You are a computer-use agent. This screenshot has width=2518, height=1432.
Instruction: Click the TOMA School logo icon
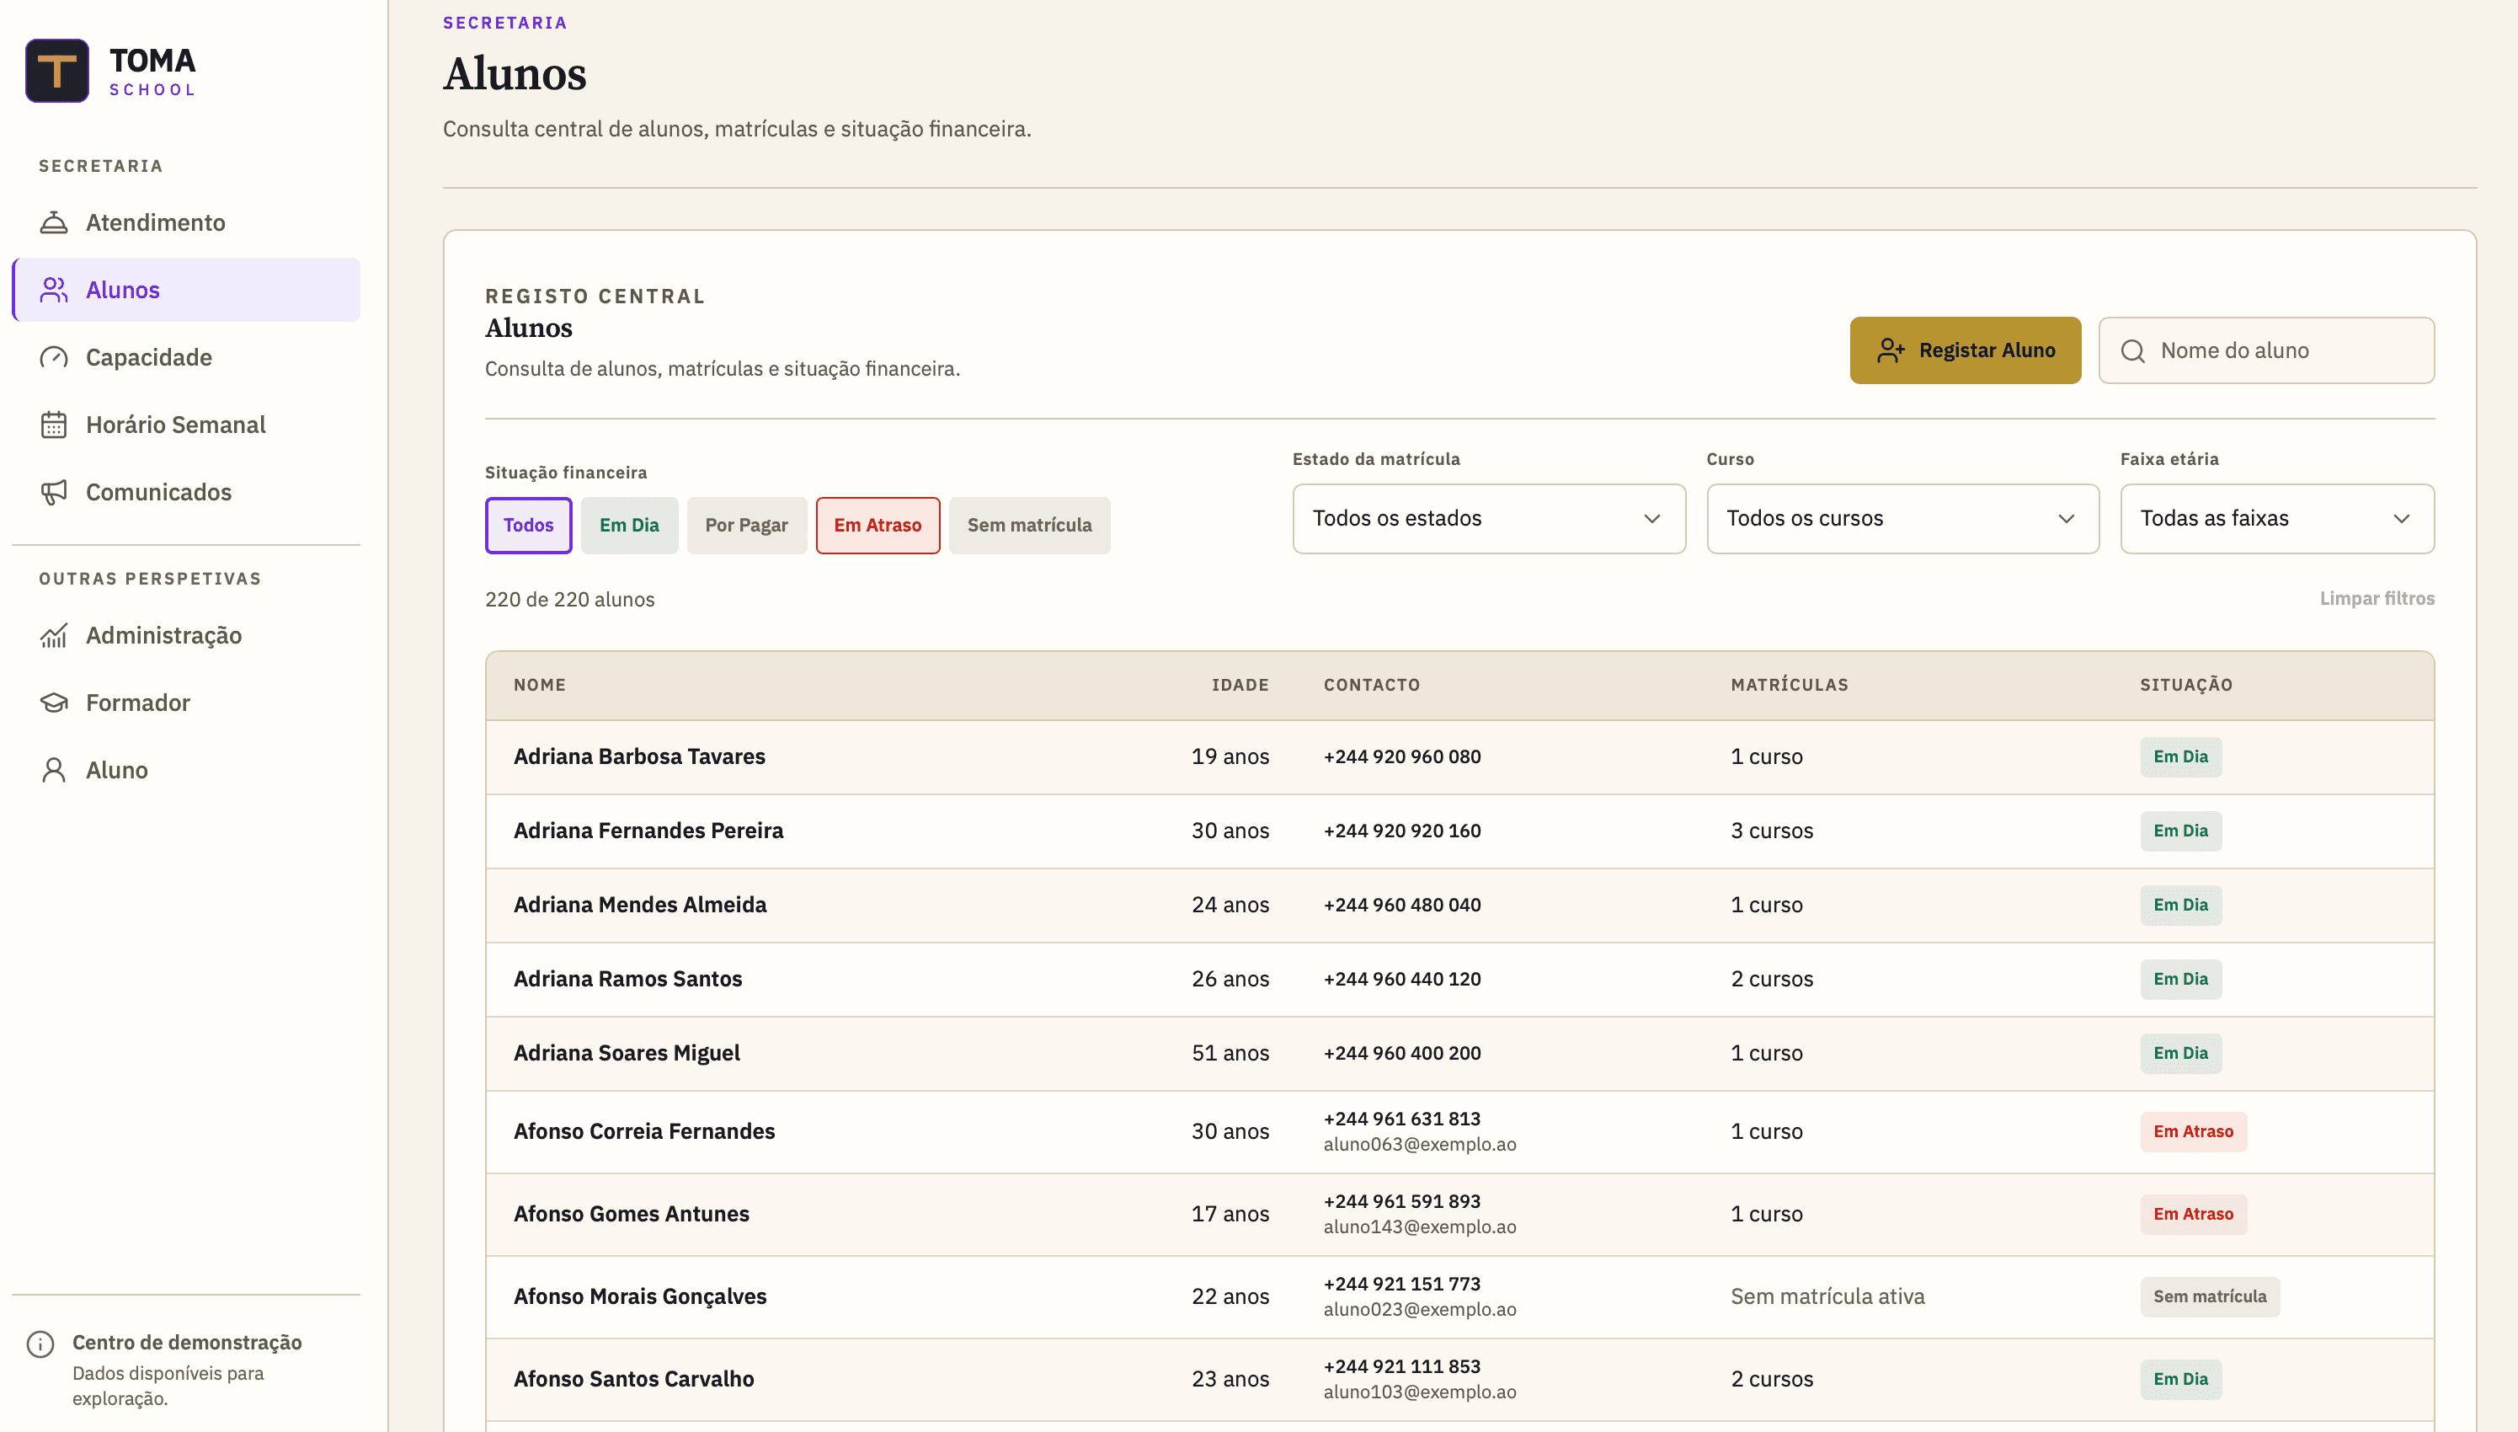click(x=57, y=71)
